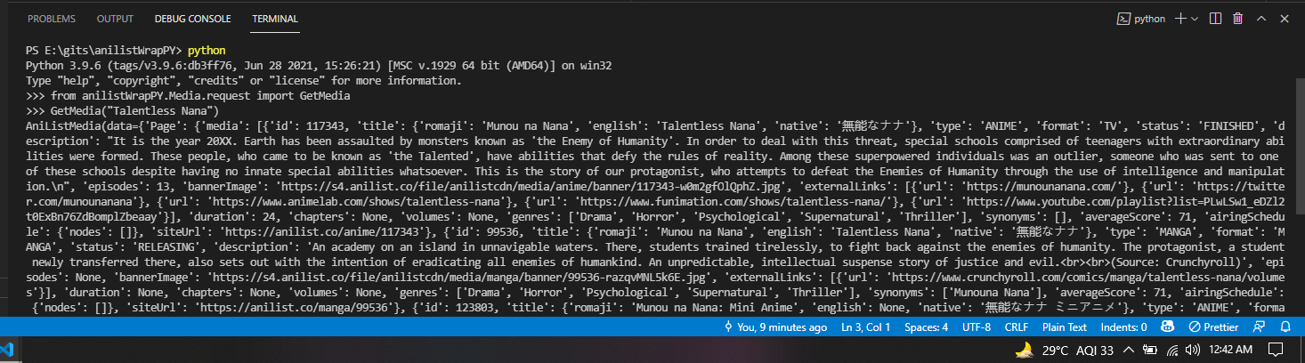This screenshot has height=363, width=1305.
Task: Open a new terminal with the plus icon
Action: point(1180,18)
